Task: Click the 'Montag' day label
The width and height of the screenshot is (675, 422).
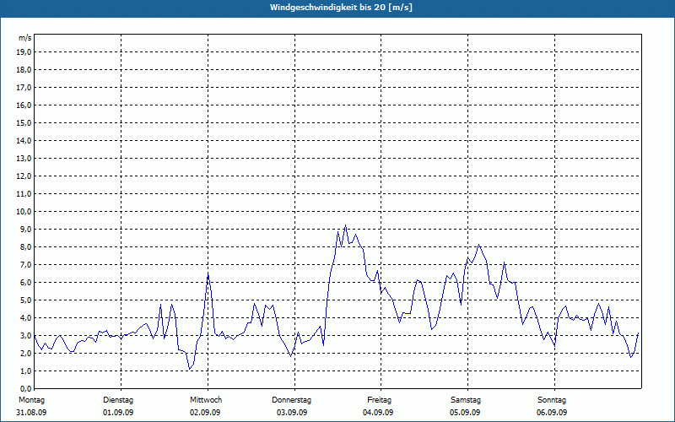Action: coord(31,400)
